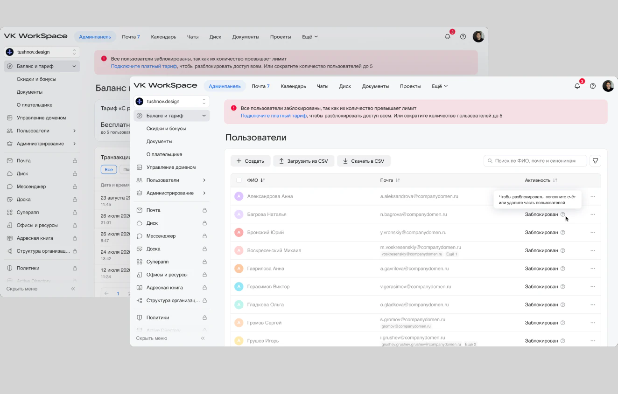The height and width of the screenshot is (394, 618).
Task: Open profile avatar in back window
Action: click(478, 36)
